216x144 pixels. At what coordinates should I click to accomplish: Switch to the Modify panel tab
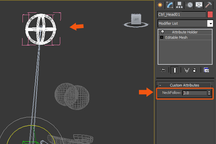[x=170, y=5]
